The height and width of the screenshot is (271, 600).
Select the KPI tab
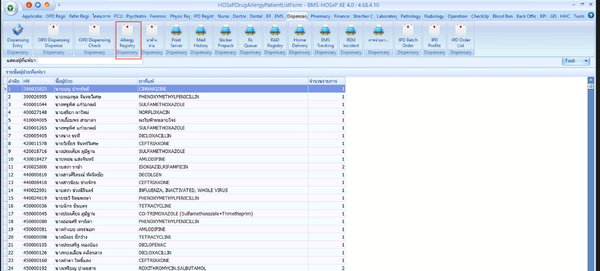pyautogui.click(x=543, y=16)
